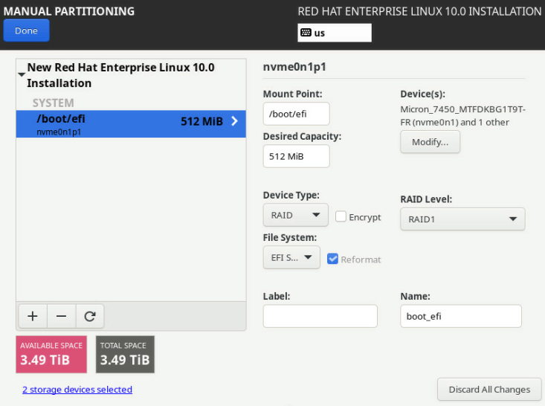The image size is (545, 406).
Task: Click the reload storage configuration icon
Action: point(90,316)
